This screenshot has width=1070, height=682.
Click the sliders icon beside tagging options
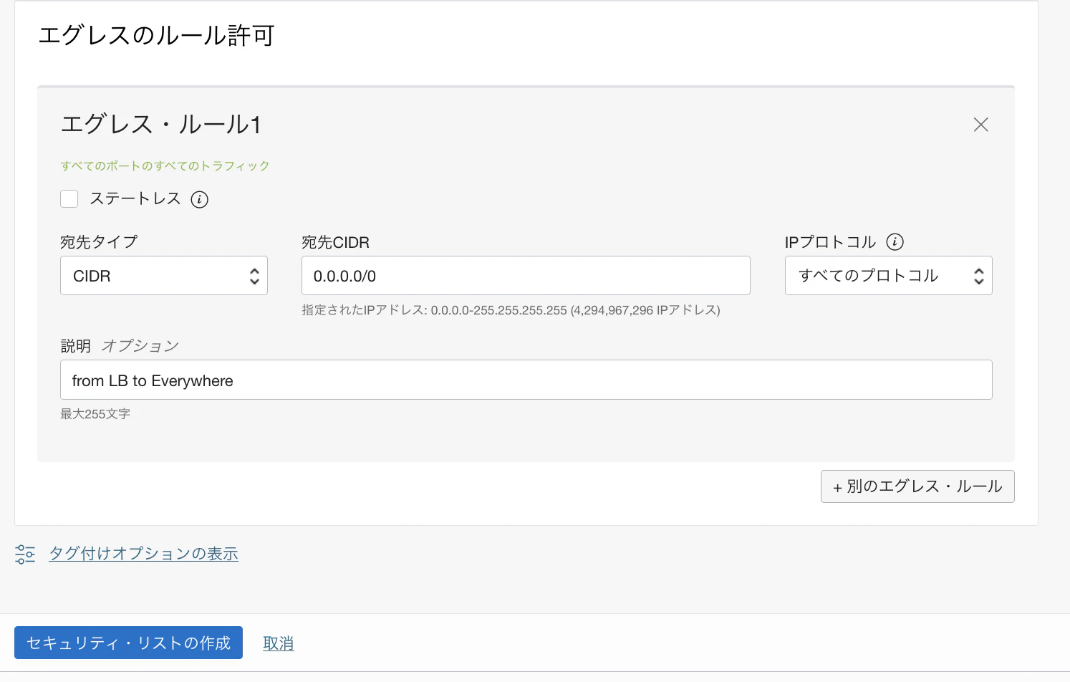25,554
